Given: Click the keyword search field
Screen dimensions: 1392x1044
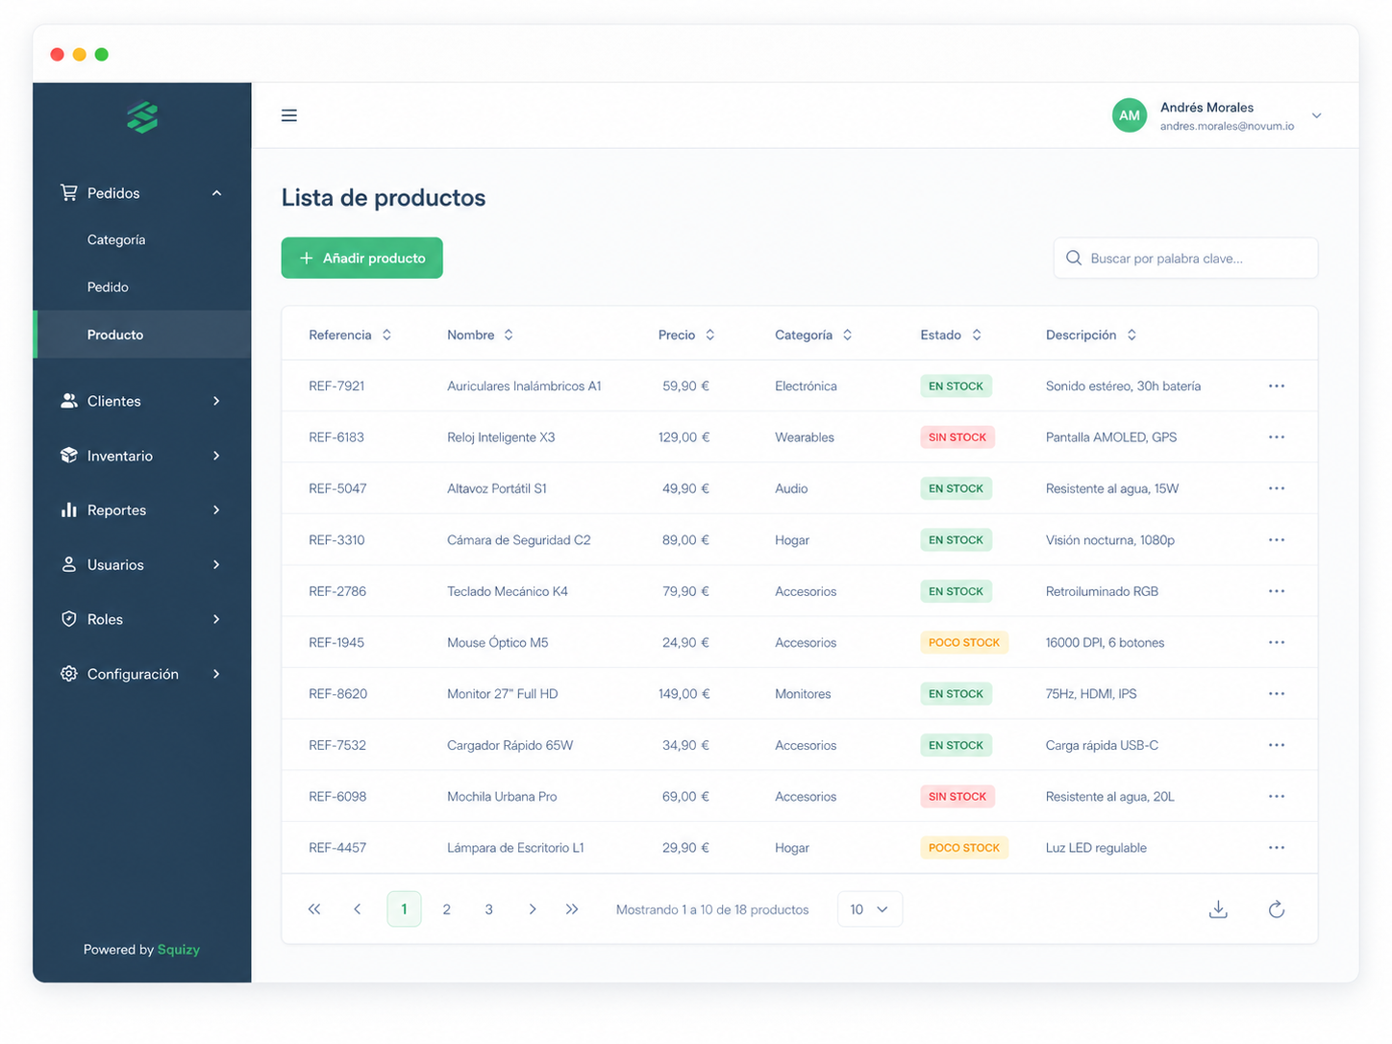Looking at the screenshot, I should point(1185,258).
